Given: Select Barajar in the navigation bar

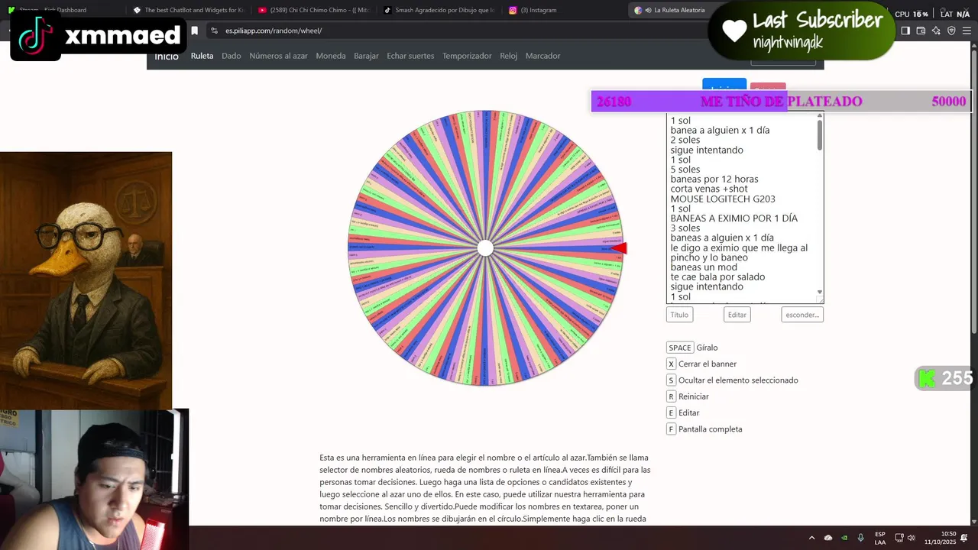Looking at the screenshot, I should [366, 56].
